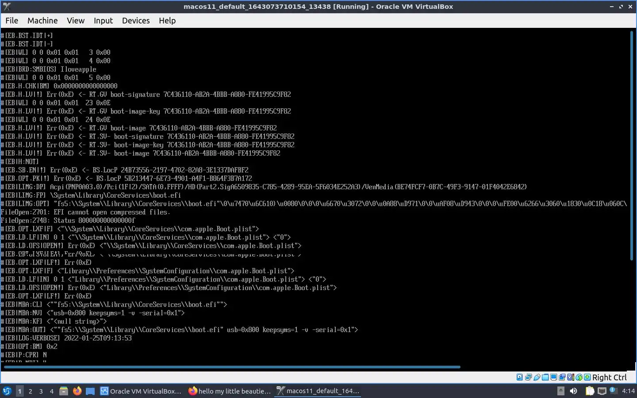Click the hard disk activity indicator icon
637x398 pixels.
(x=520, y=377)
